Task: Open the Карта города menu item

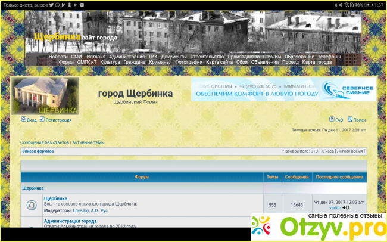Action: [317, 62]
